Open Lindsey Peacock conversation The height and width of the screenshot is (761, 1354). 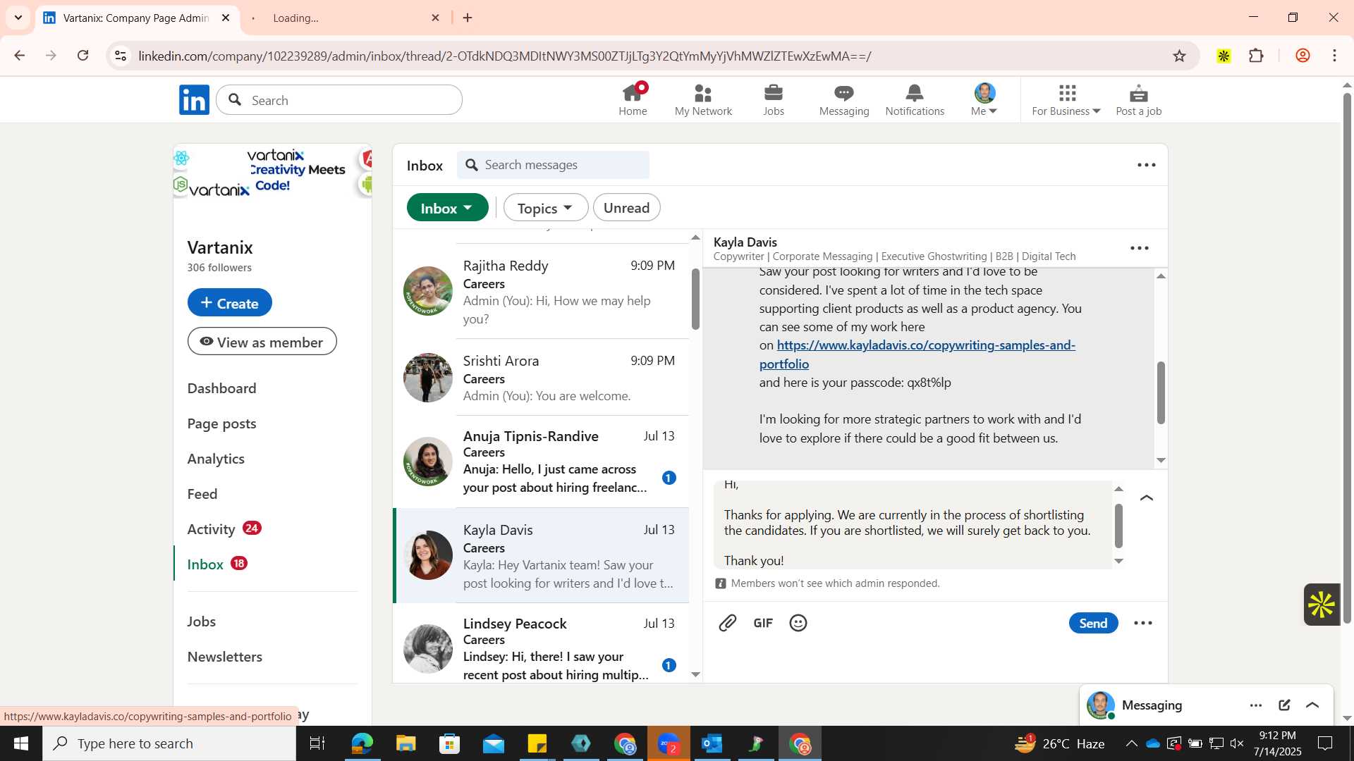pos(541,642)
